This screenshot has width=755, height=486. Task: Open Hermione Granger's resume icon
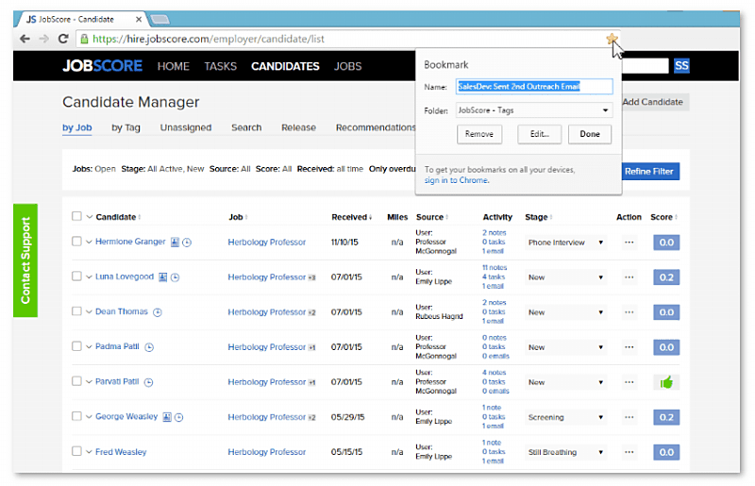[175, 243]
